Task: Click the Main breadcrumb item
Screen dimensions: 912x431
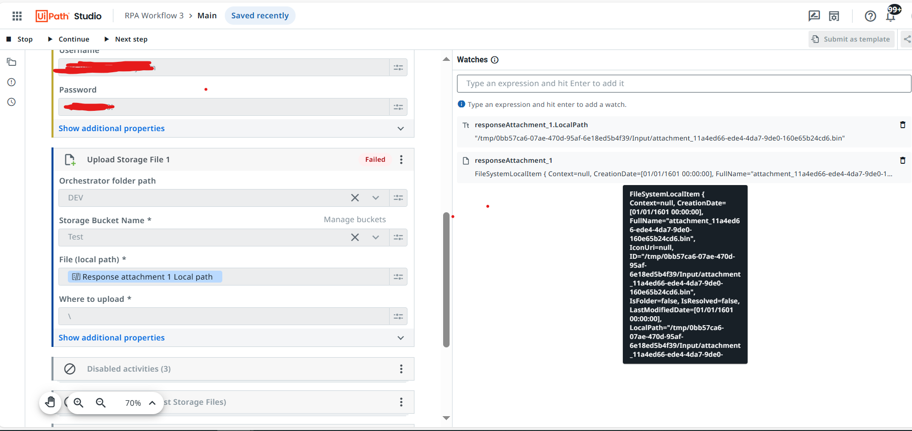Action: click(x=207, y=16)
